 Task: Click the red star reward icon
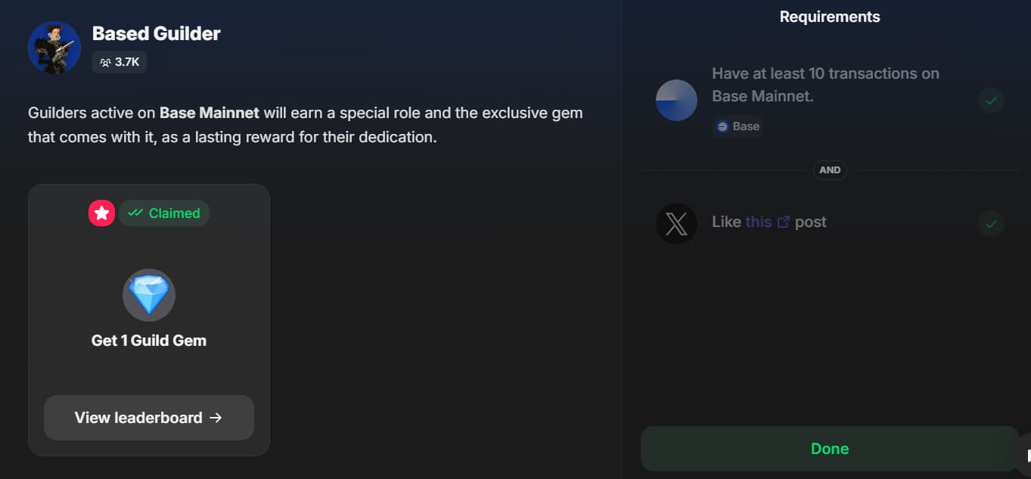pos(101,213)
